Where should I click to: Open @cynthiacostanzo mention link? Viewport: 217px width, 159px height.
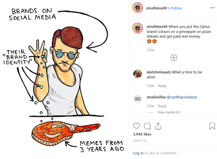pos(182,97)
